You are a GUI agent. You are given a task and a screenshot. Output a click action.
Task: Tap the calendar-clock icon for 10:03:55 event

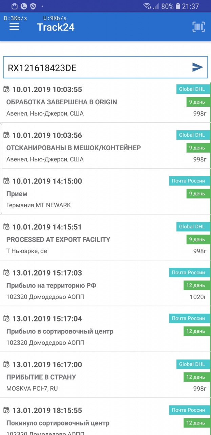[6, 89]
